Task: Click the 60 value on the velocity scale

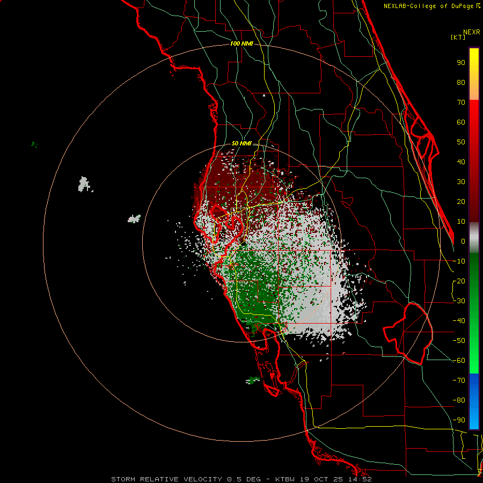Action: (461, 122)
